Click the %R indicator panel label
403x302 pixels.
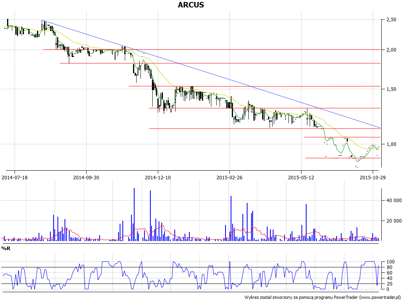pyautogui.click(x=6, y=249)
